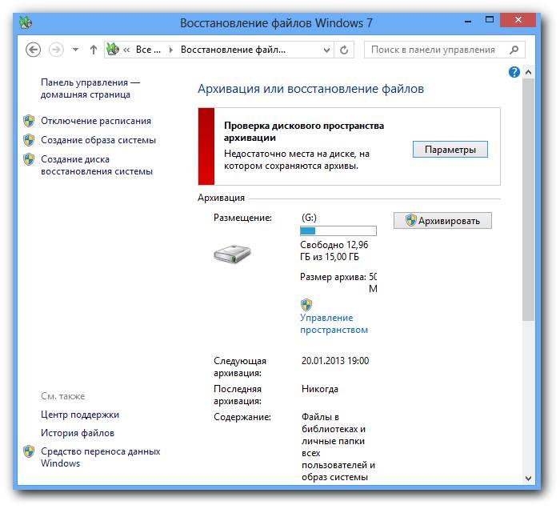Select the 'Все ...' breadcrumb segment
Image resolution: width=560 pixels, height=509 pixels.
pyautogui.click(x=148, y=50)
